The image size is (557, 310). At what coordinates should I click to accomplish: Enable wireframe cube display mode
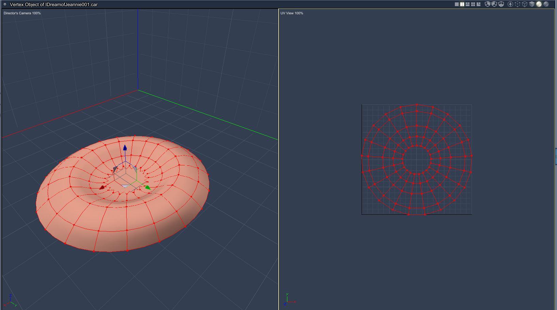tap(525, 4)
